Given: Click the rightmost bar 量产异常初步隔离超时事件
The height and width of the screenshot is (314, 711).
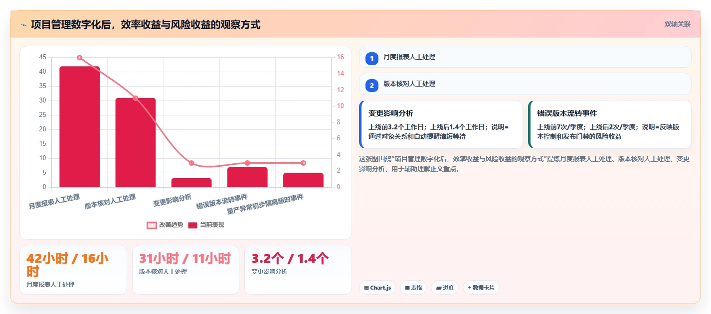Looking at the screenshot, I should 303,180.
